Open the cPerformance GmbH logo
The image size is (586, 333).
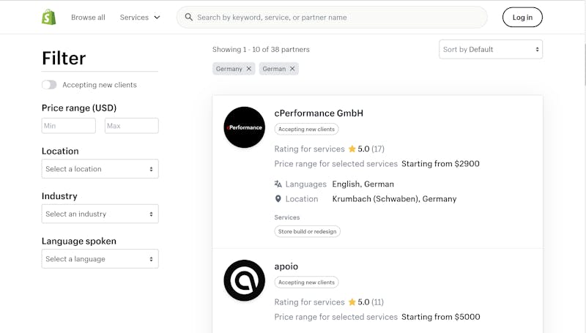coord(245,127)
